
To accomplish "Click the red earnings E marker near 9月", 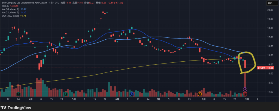I will pyautogui.click(x=245, y=94).
